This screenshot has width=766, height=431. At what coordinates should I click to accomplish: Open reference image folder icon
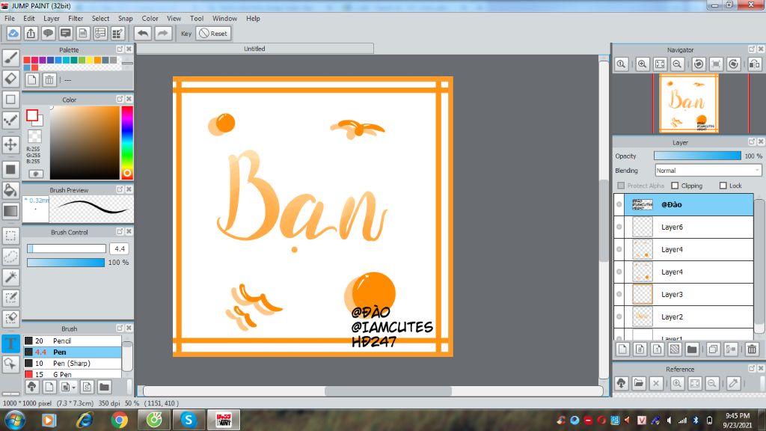639,384
